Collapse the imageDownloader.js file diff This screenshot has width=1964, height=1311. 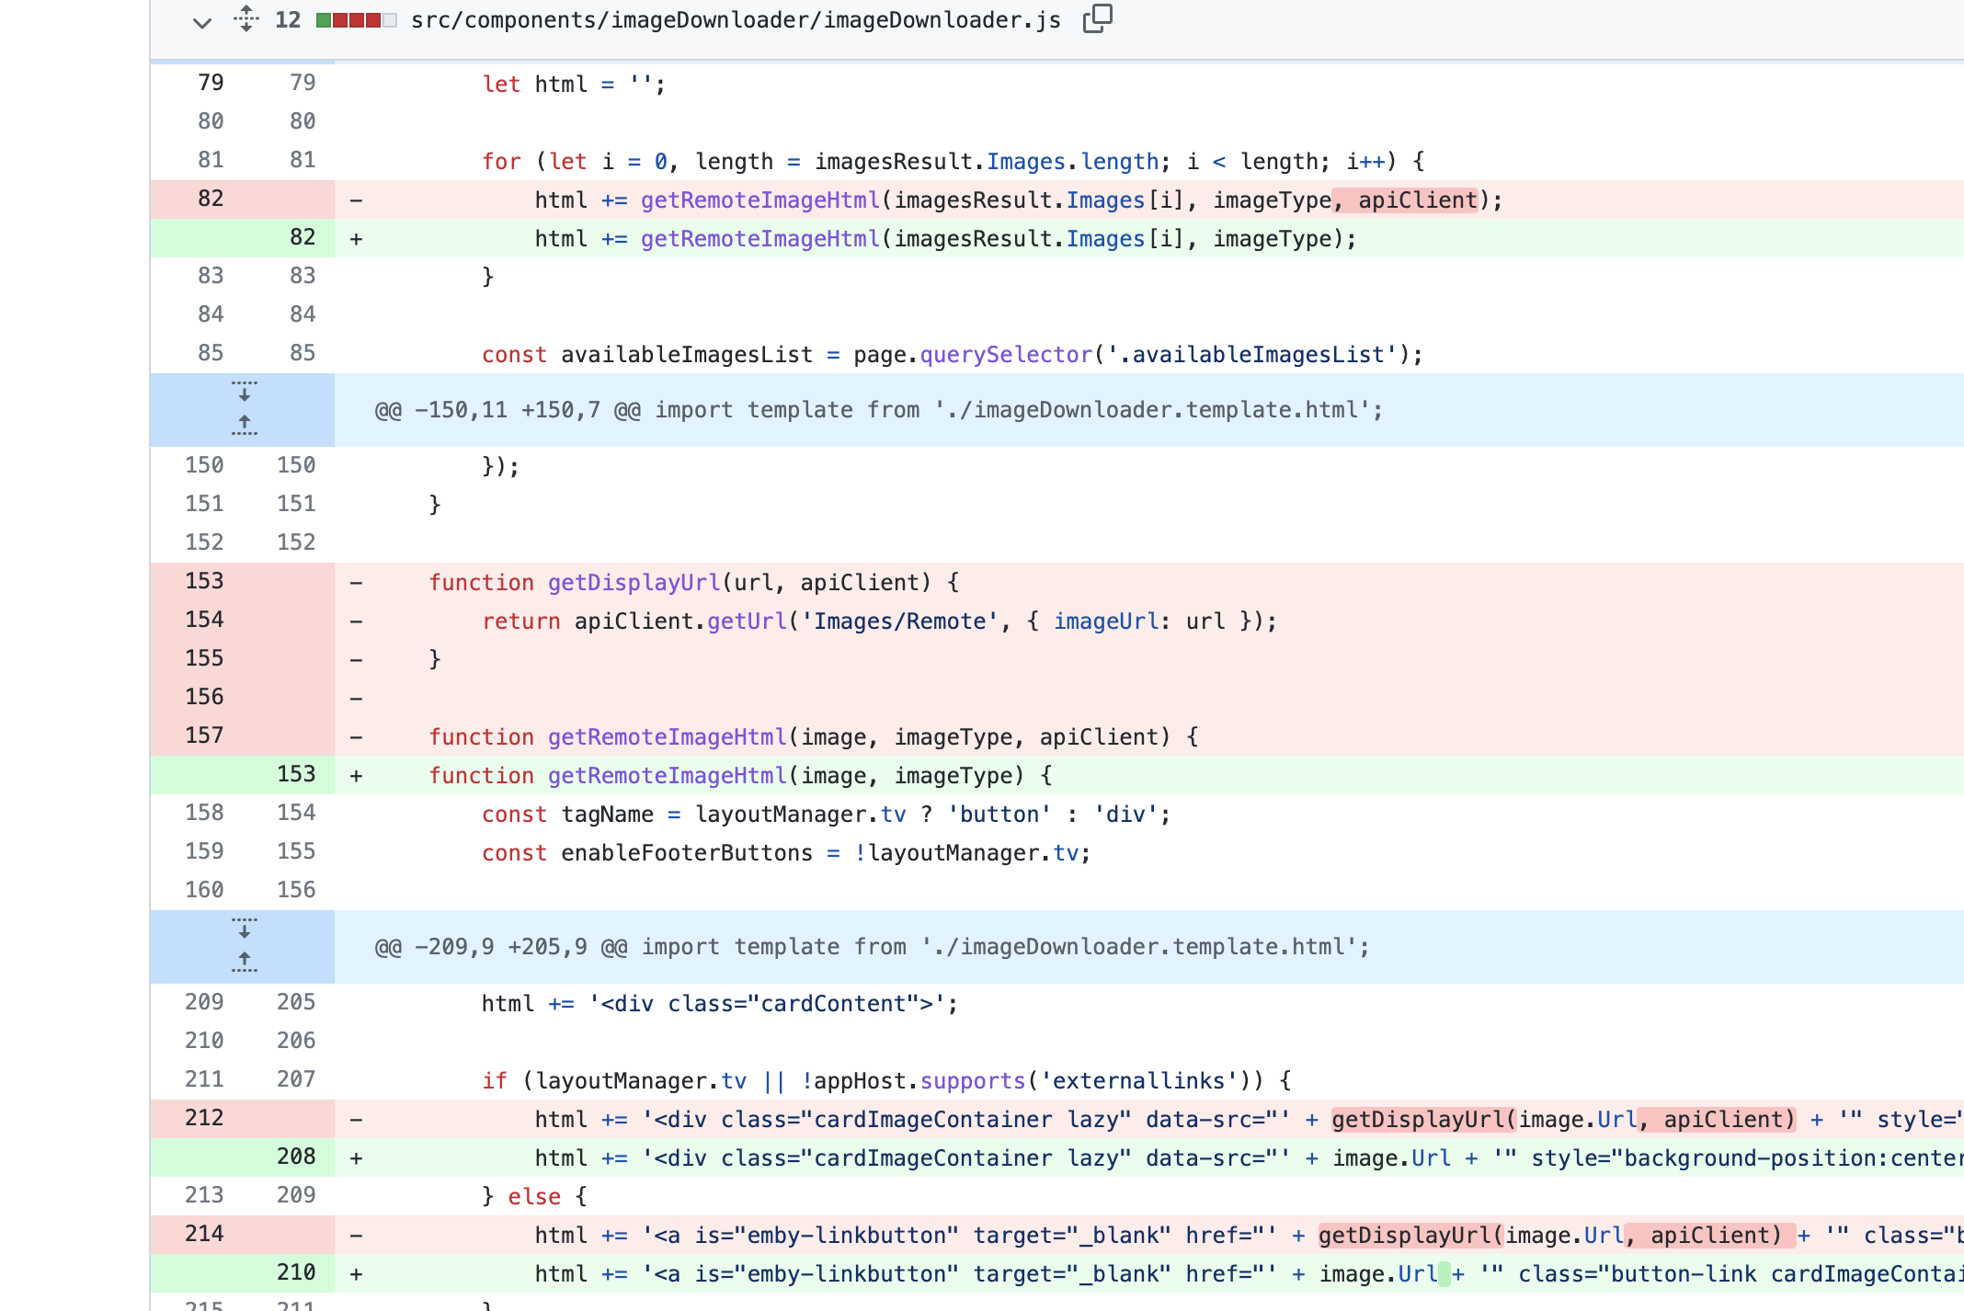(x=201, y=22)
